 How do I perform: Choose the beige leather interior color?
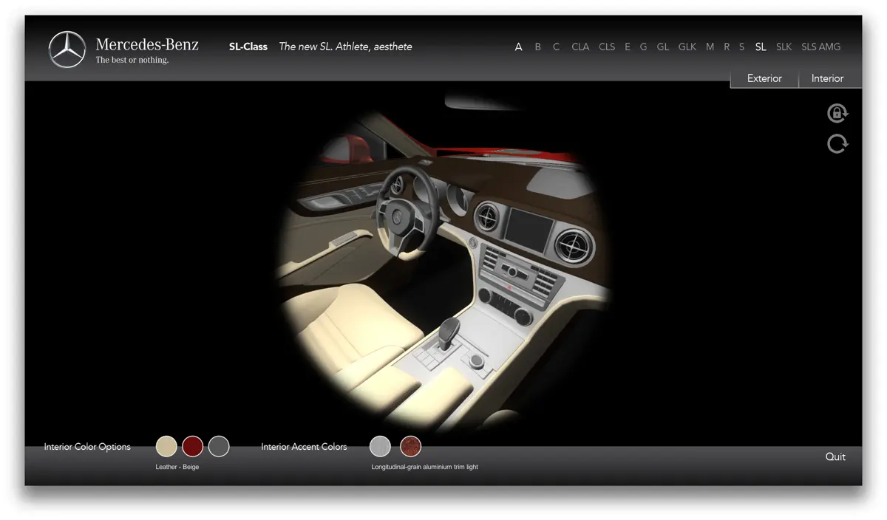point(166,446)
